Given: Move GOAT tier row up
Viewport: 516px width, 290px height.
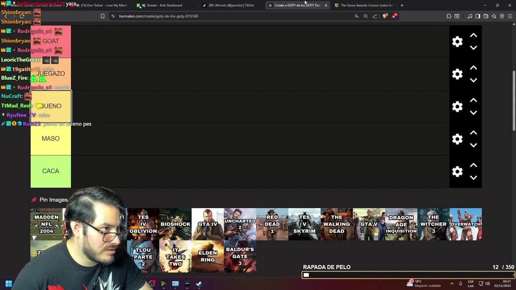Looking at the screenshot, I should (x=473, y=35).
